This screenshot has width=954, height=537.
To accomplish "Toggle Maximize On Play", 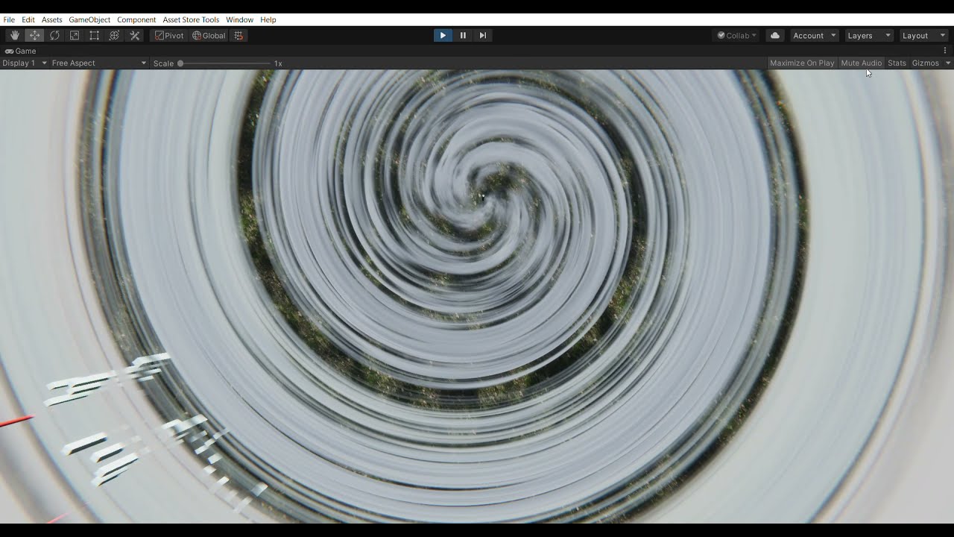I will (x=802, y=63).
